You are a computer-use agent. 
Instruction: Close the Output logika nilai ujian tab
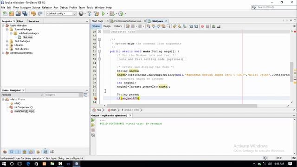[130, 116]
